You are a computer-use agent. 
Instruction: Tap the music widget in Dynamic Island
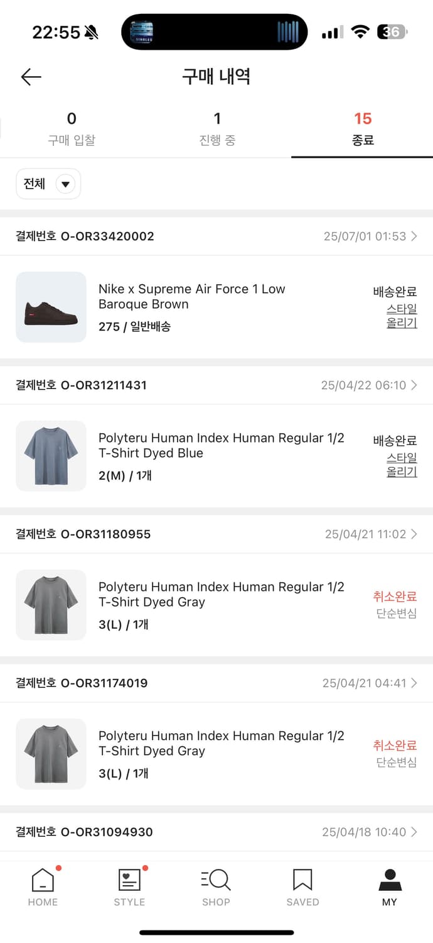click(x=215, y=31)
